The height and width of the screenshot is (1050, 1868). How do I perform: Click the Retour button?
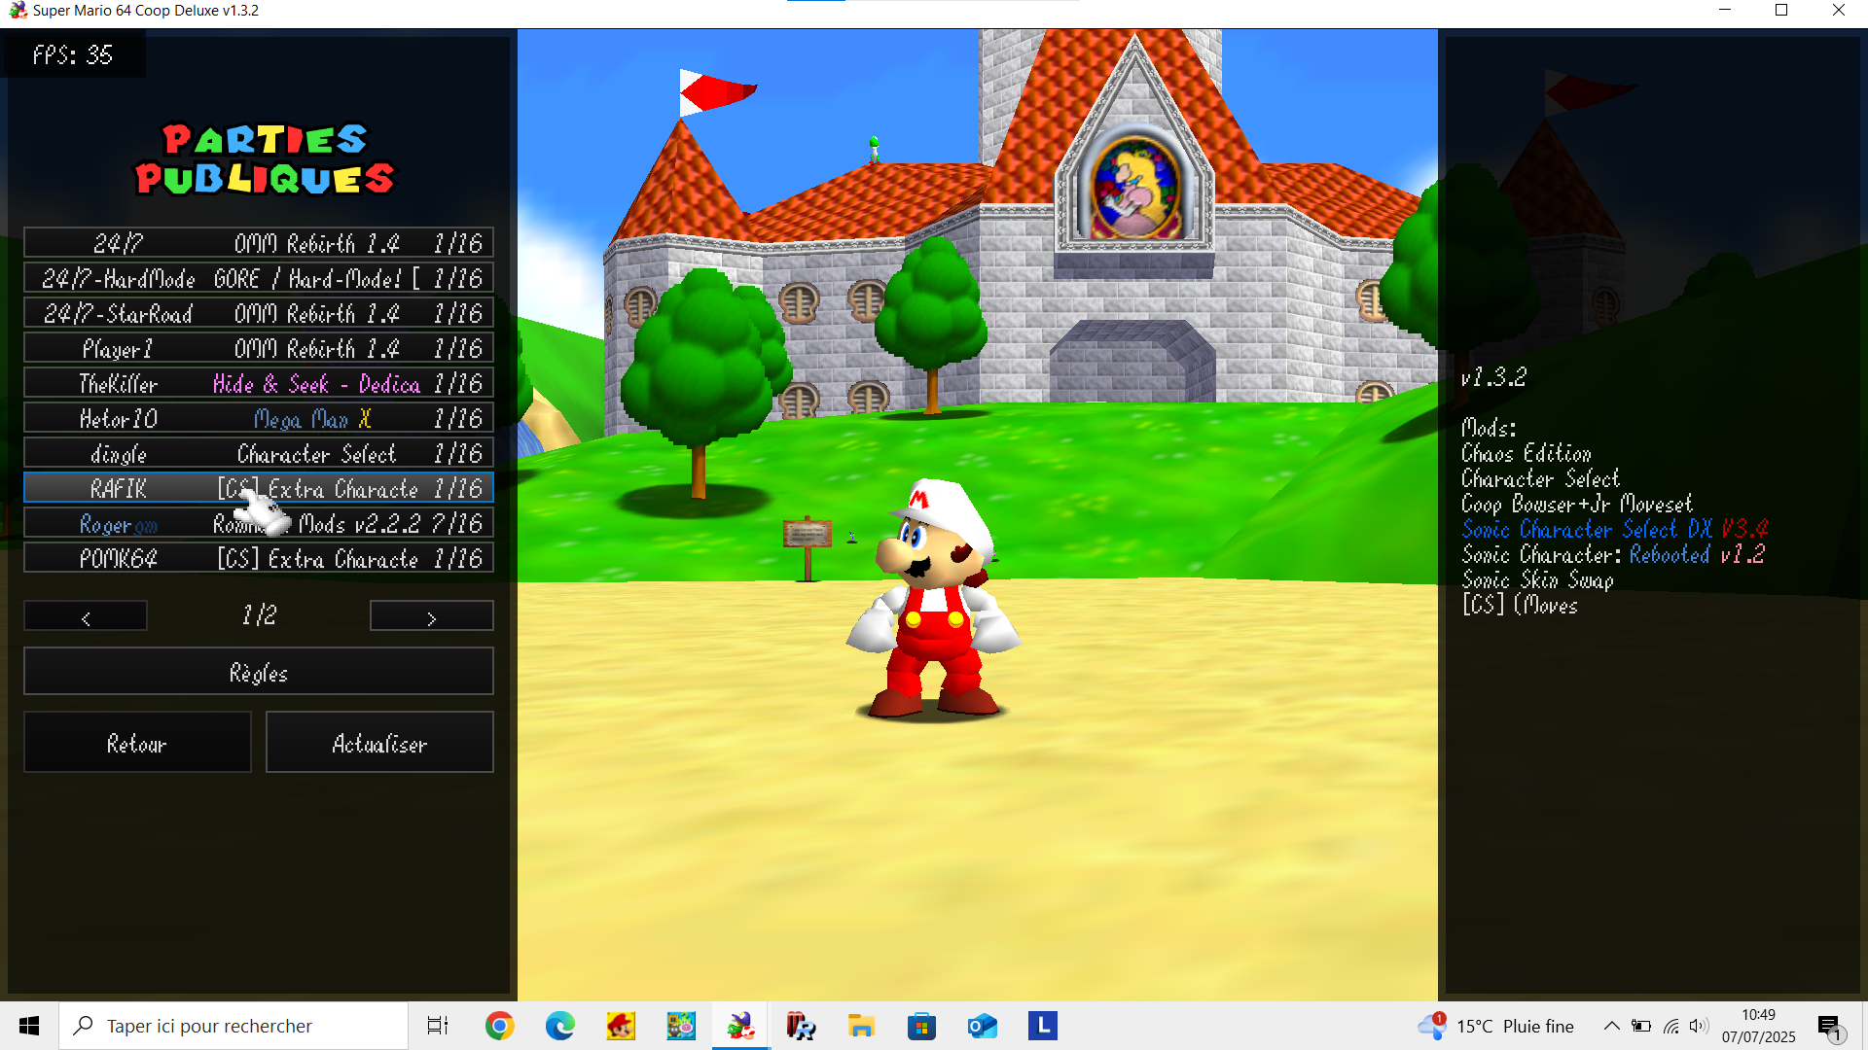137,743
